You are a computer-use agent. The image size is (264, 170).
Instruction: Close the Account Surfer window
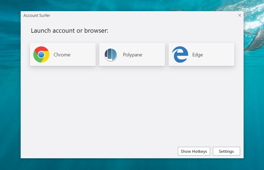click(240, 15)
